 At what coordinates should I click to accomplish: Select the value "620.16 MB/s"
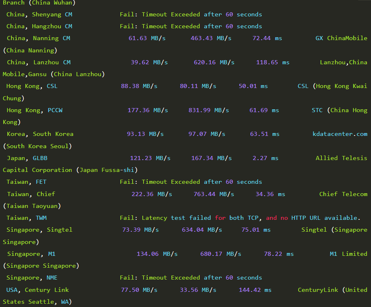pyautogui.click(x=214, y=63)
